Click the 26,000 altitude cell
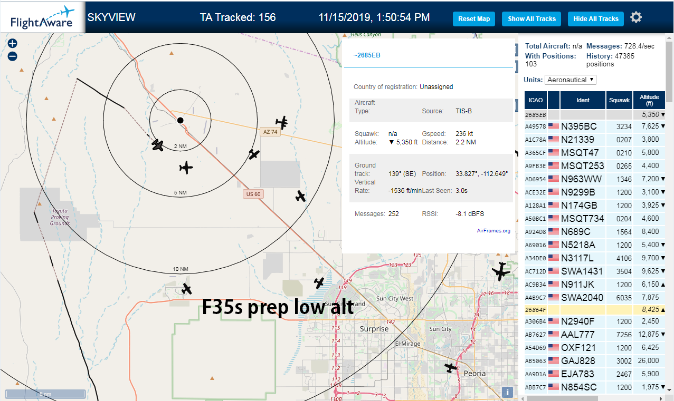Viewport: 674px width, 401px height. [649, 360]
